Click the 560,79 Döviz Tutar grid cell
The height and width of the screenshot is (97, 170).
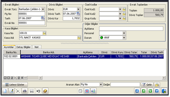coord(131,56)
